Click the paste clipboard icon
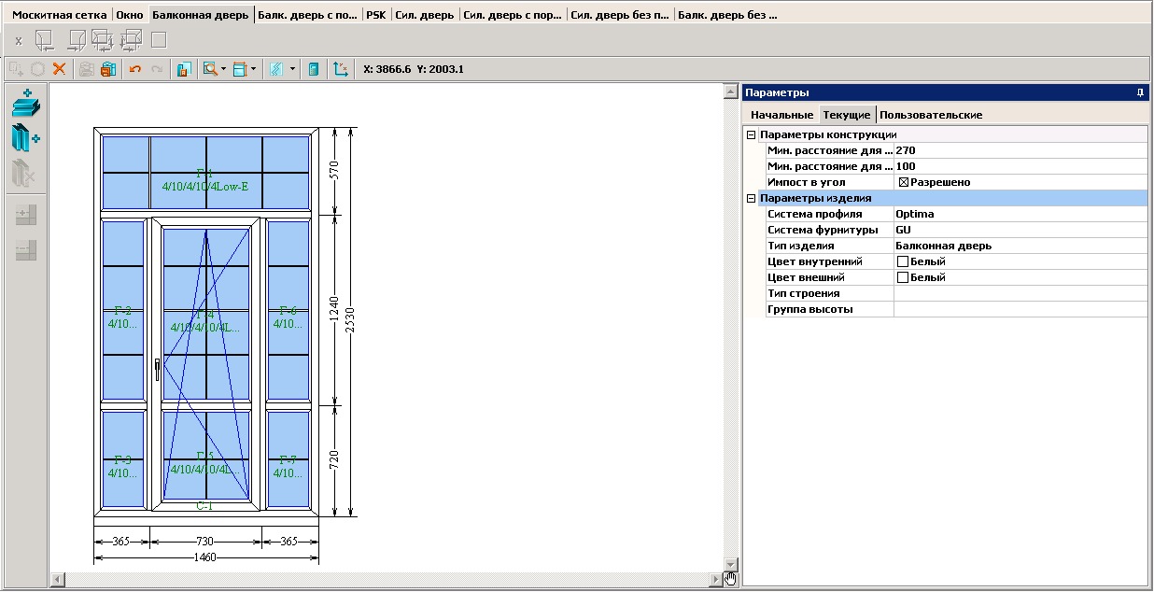1154x592 pixels. (x=108, y=69)
